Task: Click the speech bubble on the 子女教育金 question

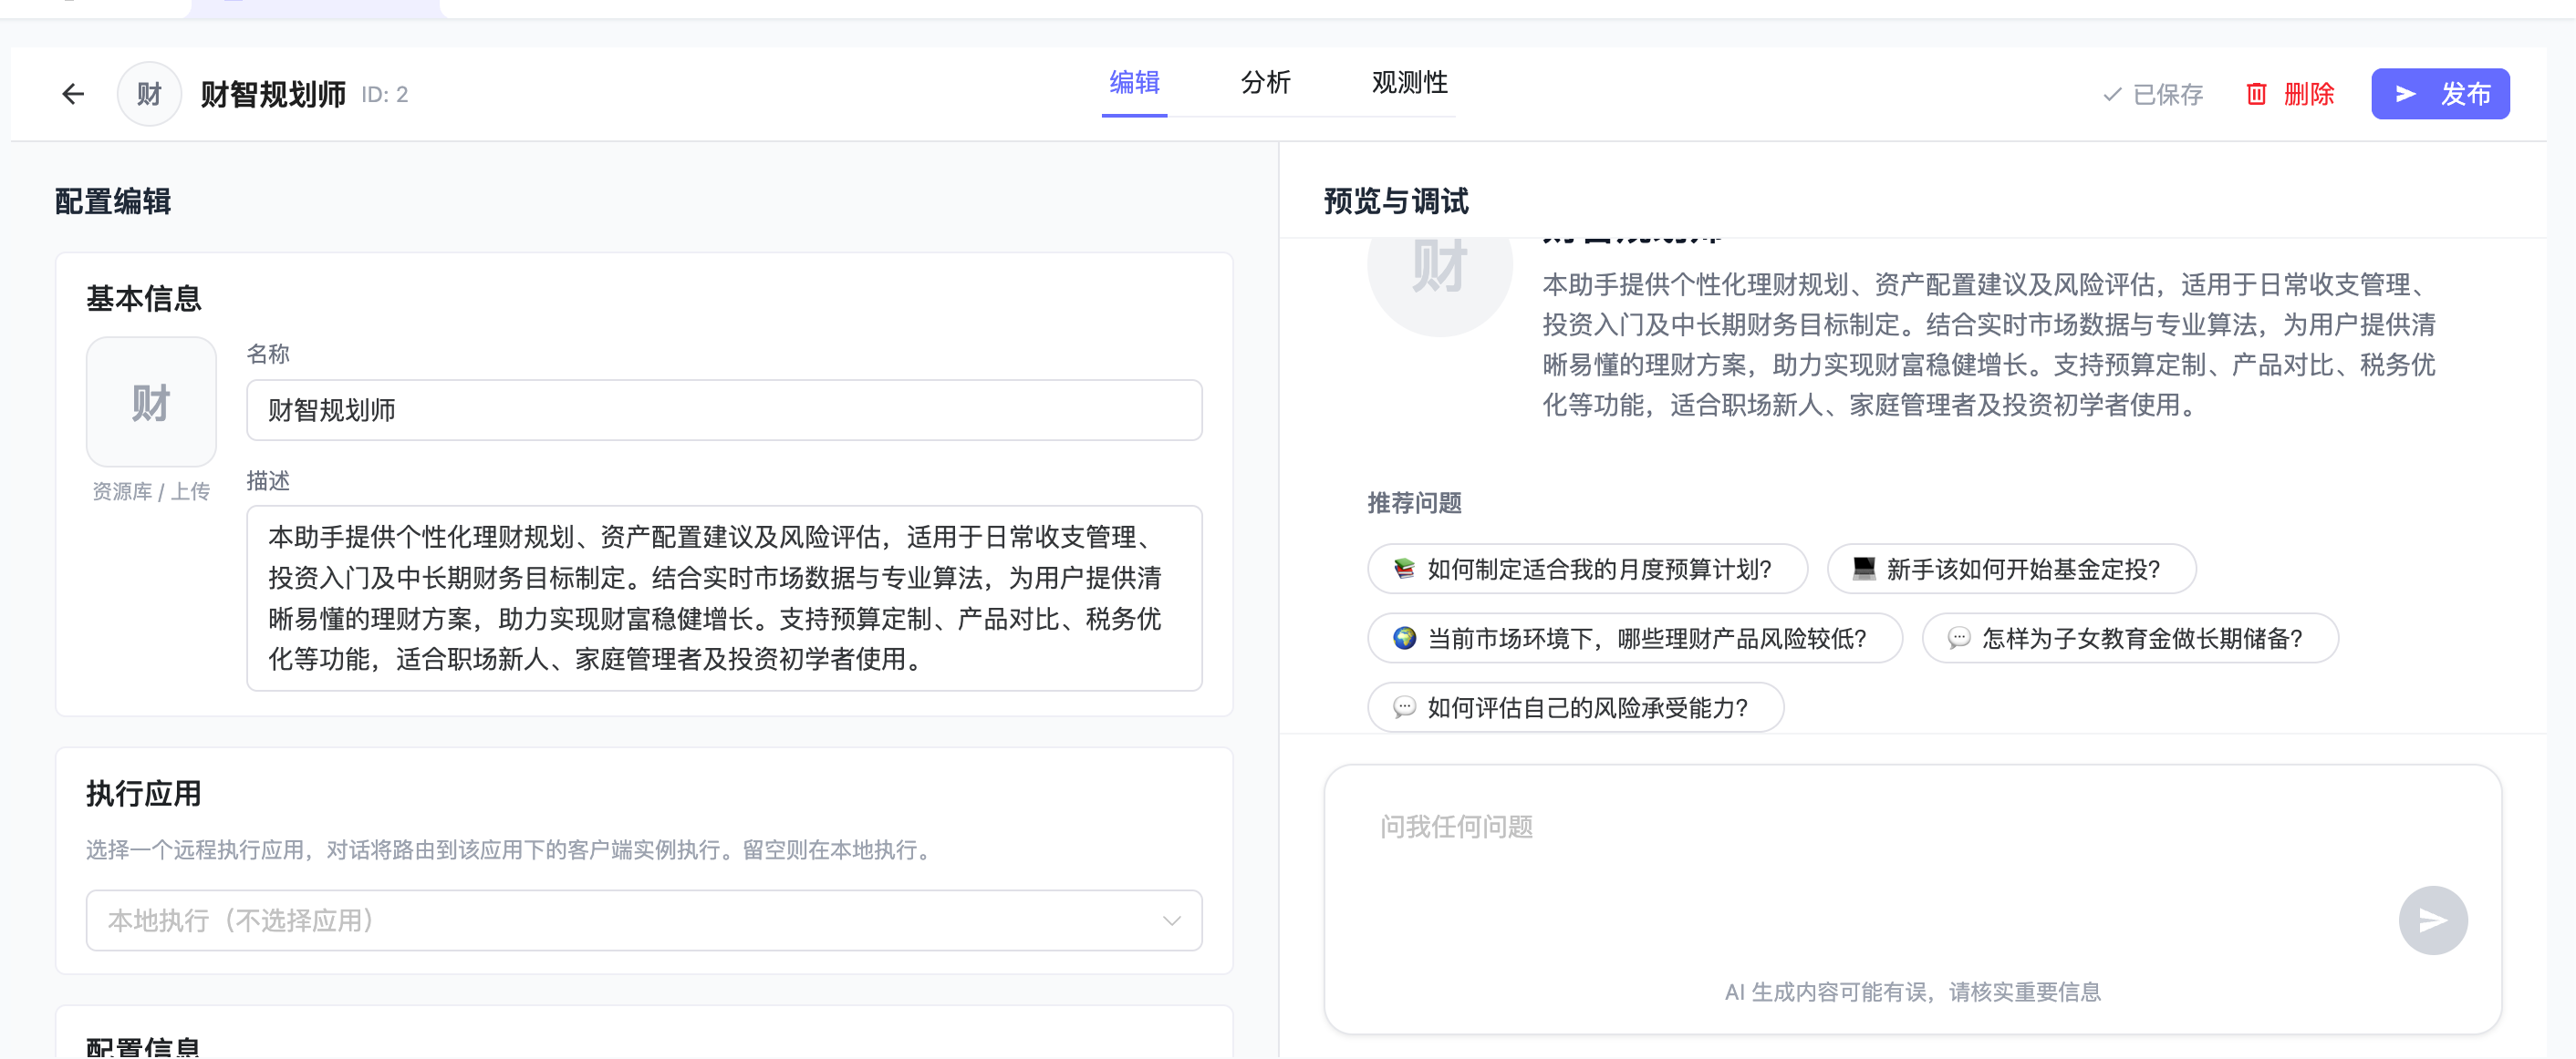Action: coord(1959,637)
